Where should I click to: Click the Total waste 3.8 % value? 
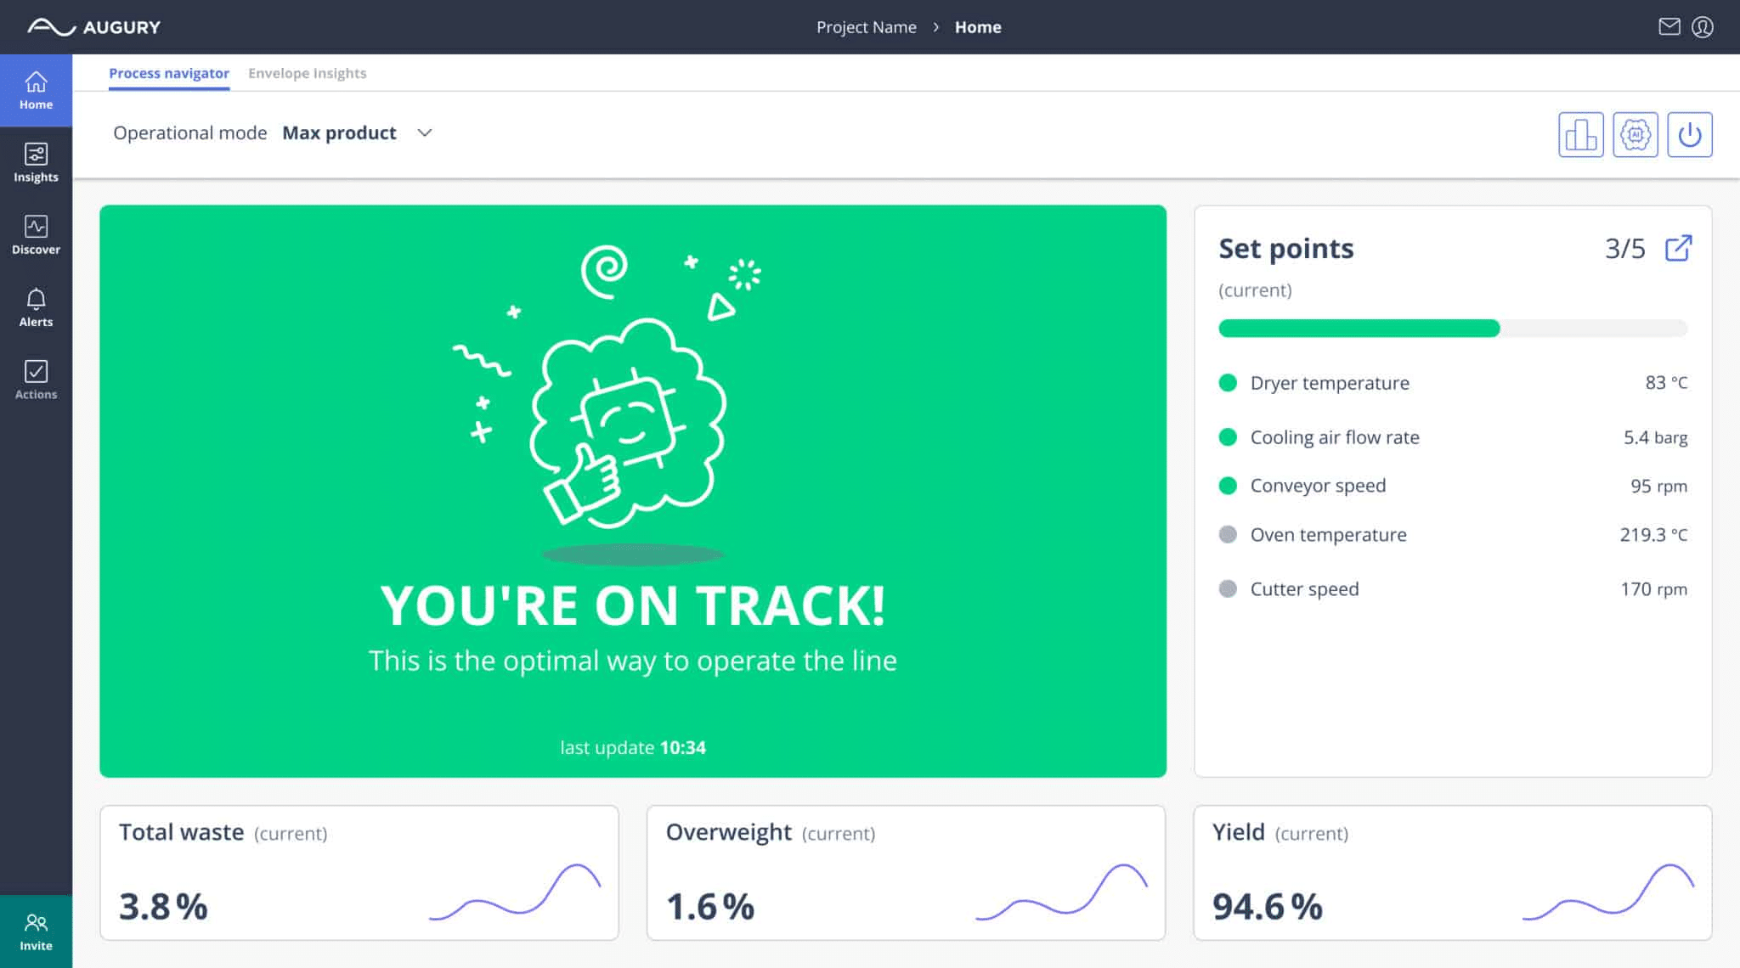point(163,906)
